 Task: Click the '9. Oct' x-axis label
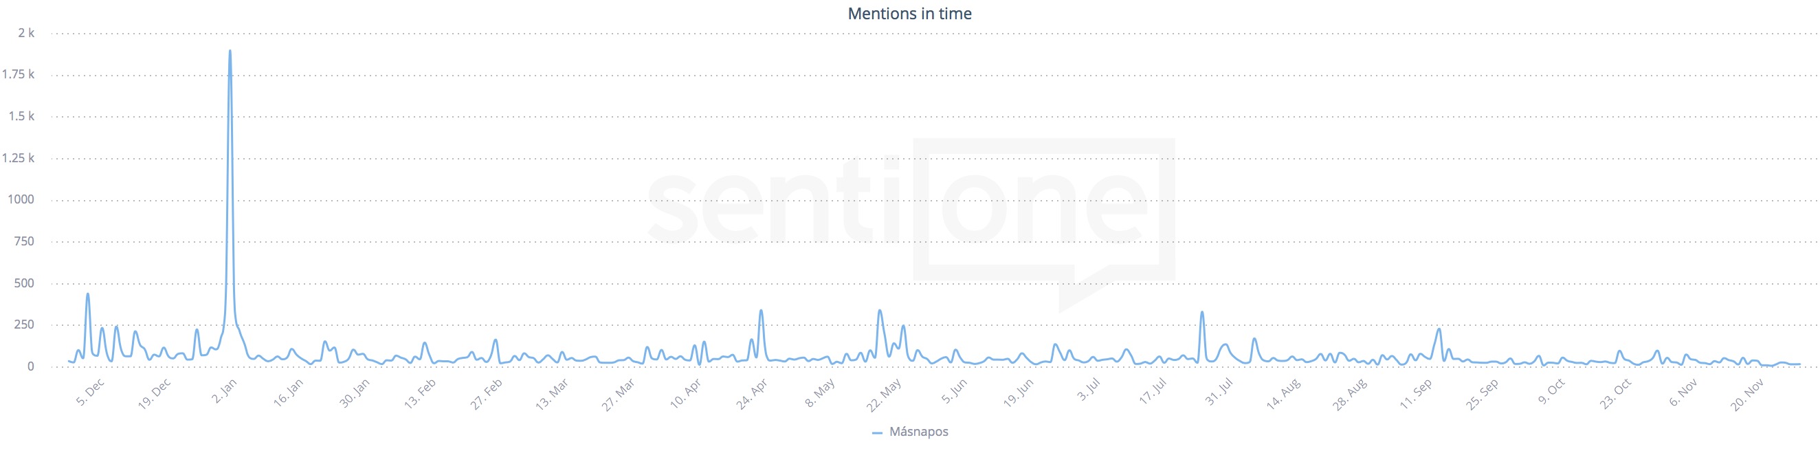(x=1551, y=393)
